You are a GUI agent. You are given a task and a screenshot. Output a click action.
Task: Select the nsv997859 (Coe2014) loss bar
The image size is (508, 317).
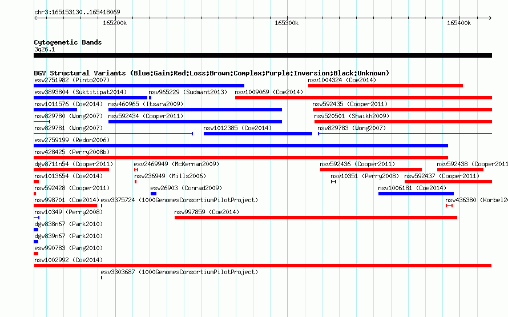(x=316, y=218)
